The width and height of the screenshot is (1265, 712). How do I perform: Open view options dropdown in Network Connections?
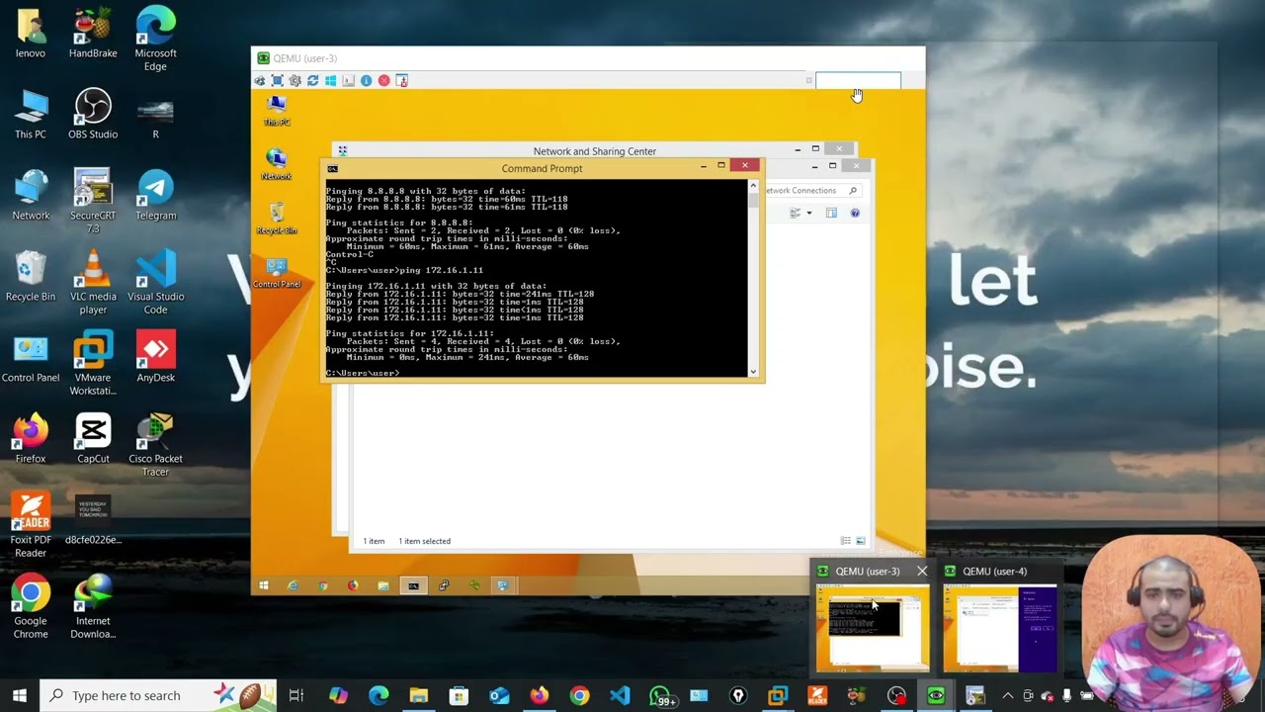click(809, 213)
